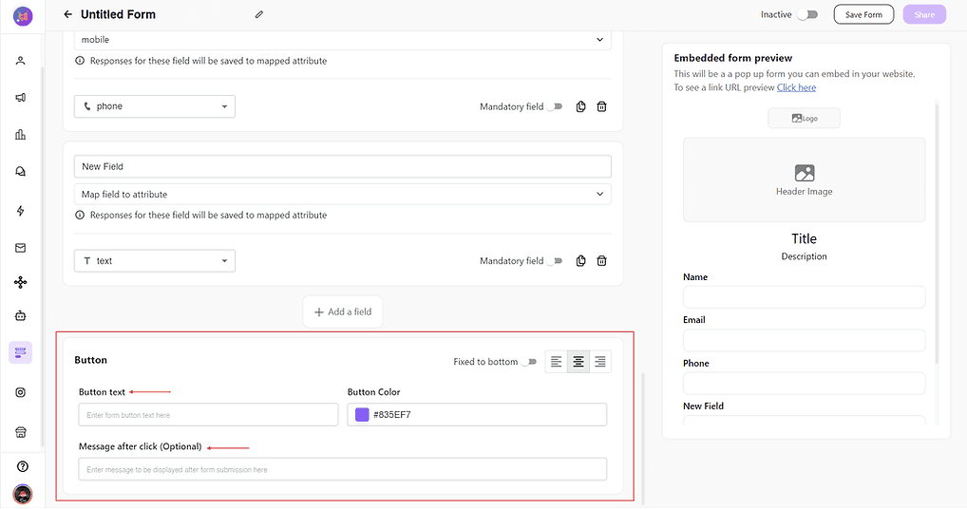This screenshot has height=509, width=967.
Task: Open the Instagram icon in sidebar
Action: click(x=20, y=392)
